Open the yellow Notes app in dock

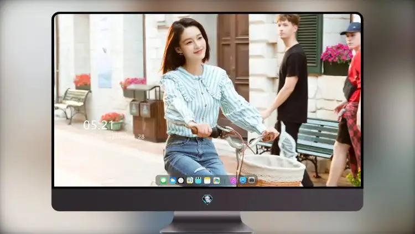[207, 181]
